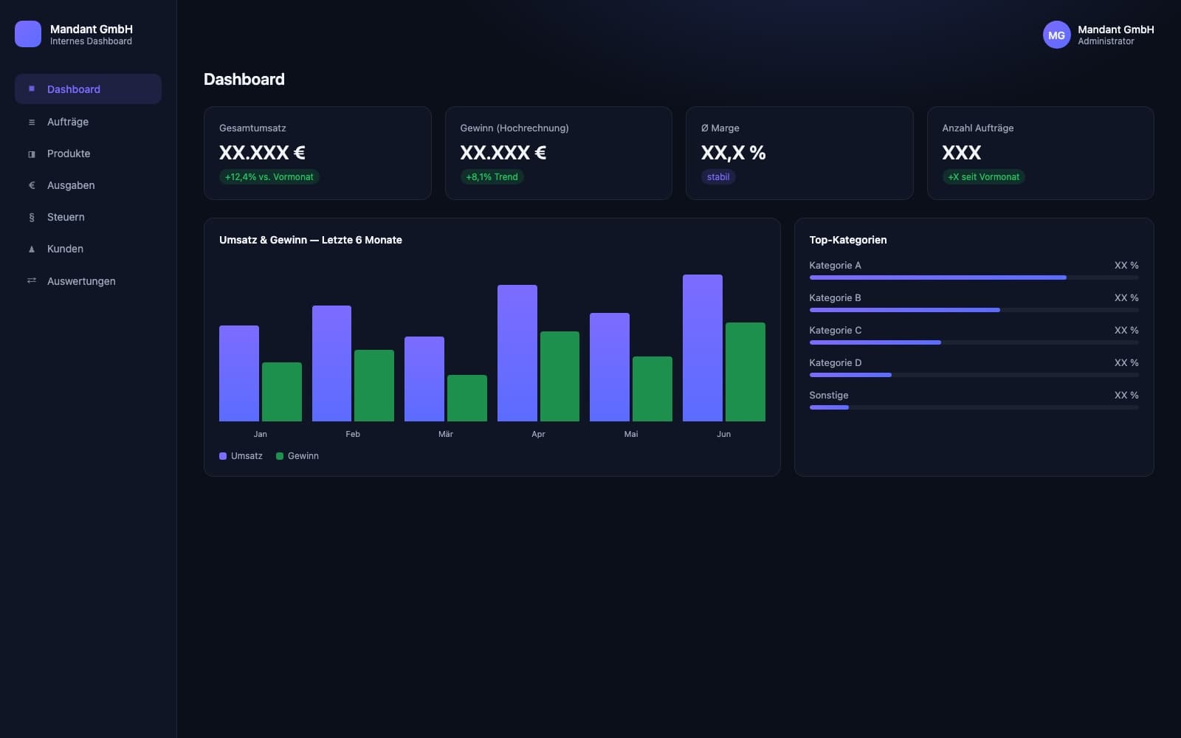Click the Umsatz legend label
Screen dimensions: 1181x738
247,456
